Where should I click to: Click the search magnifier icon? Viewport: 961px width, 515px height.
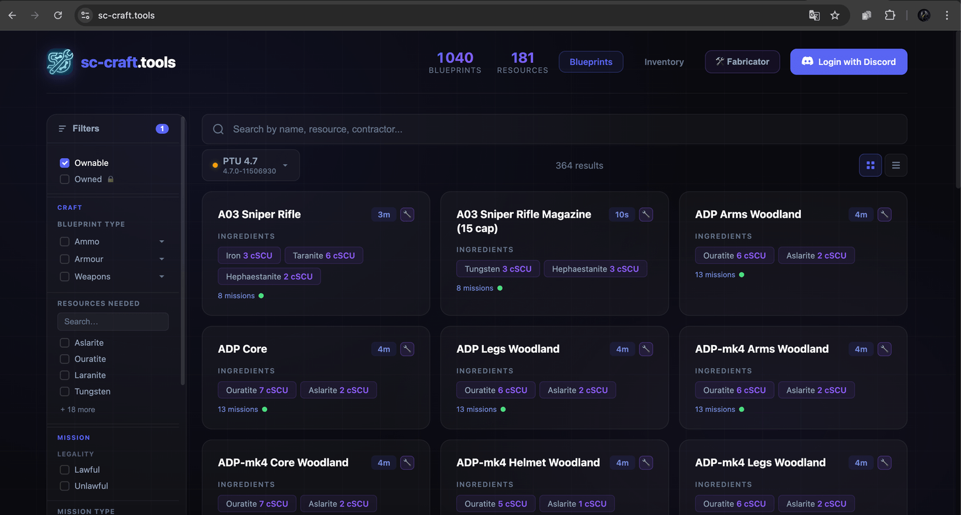pos(218,129)
